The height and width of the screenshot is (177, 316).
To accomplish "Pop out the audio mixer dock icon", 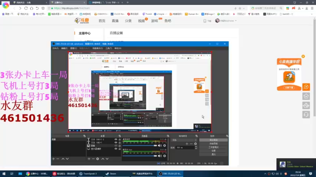I will click(168, 136).
